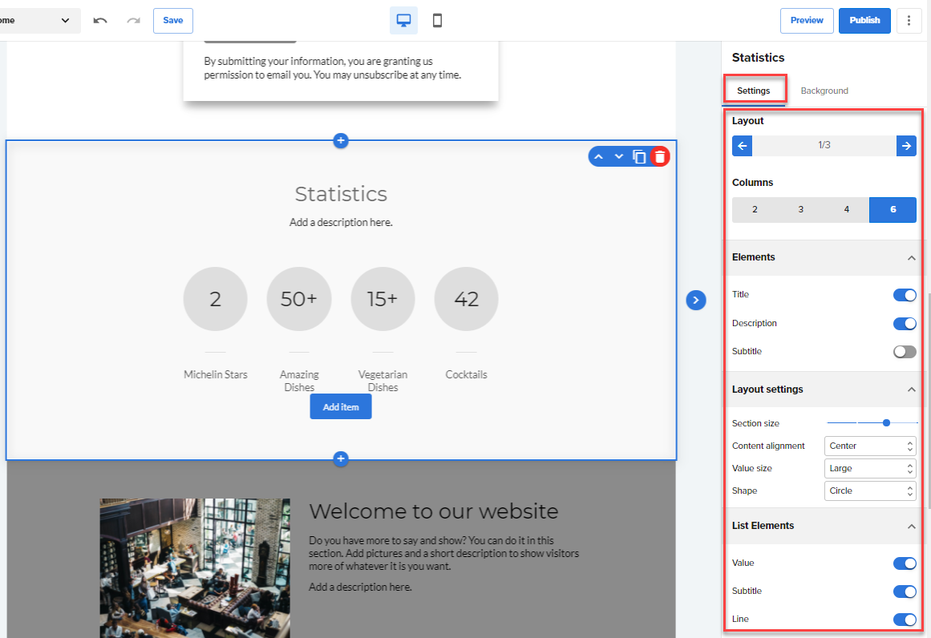Switch to mobile device view icon
Image resolution: width=931 pixels, height=638 pixels.
point(438,21)
